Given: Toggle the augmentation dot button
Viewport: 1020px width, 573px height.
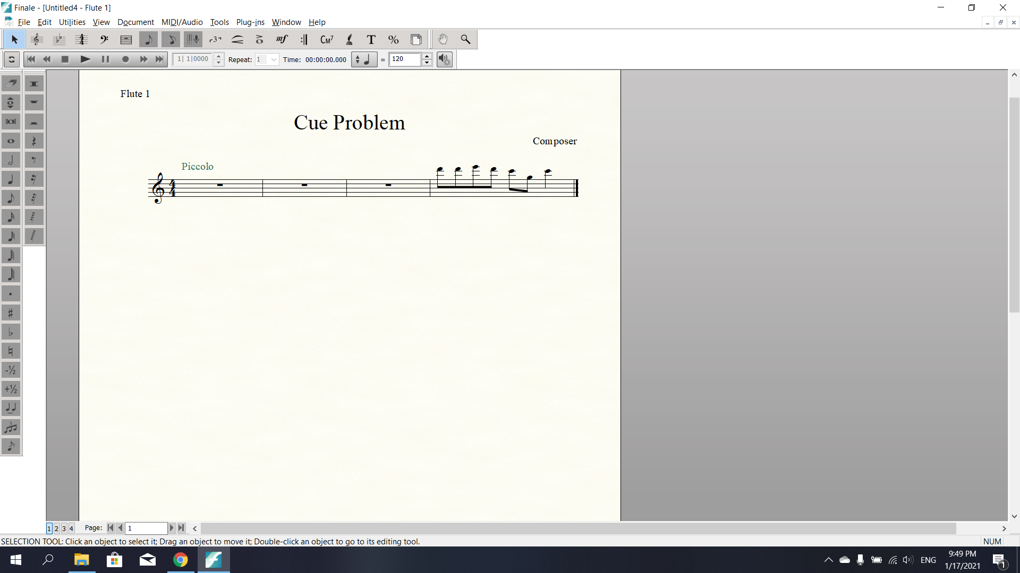Looking at the screenshot, I should click(11, 294).
